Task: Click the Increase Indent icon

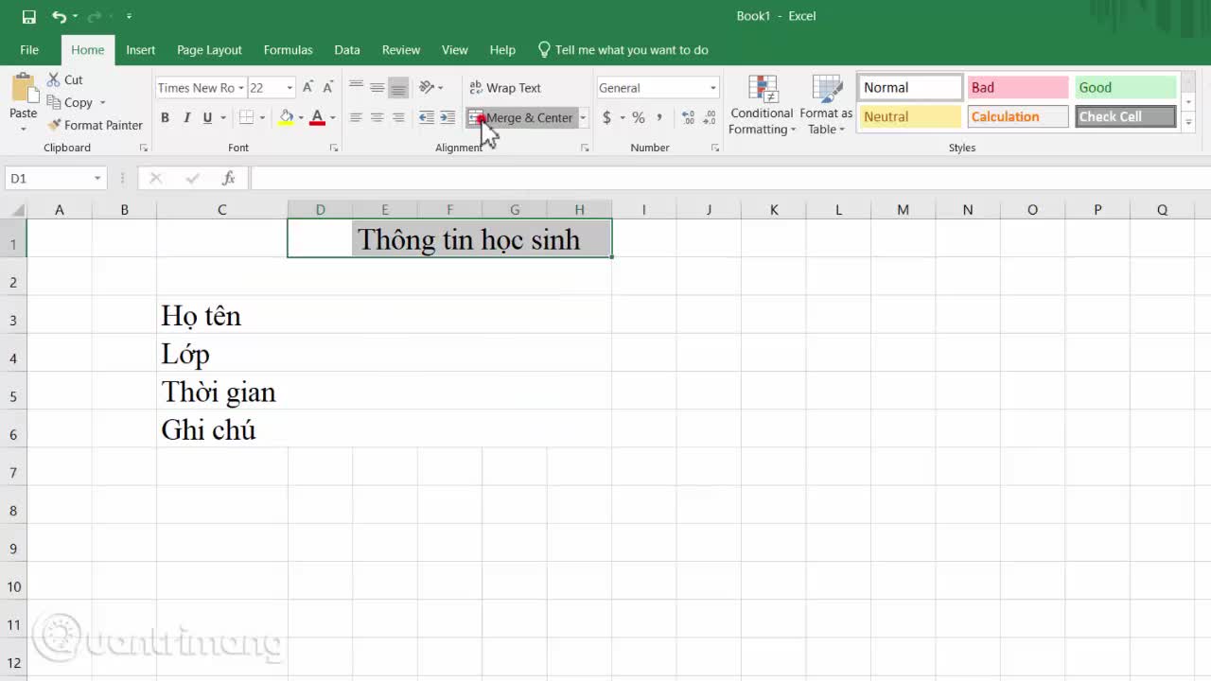Action: 448,117
